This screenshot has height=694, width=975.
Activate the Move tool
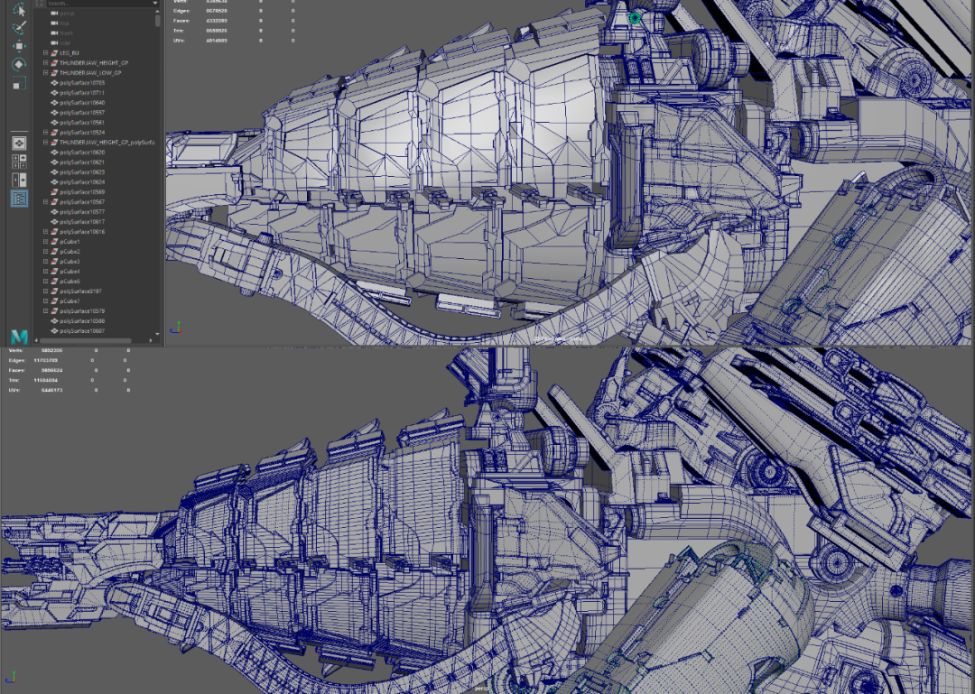[x=19, y=46]
